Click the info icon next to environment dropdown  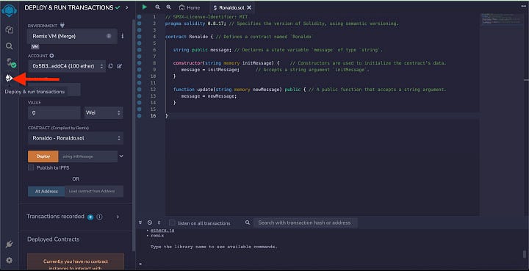(123, 36)
